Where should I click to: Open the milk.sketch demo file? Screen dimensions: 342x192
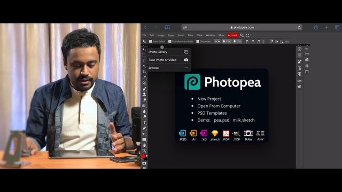pos(244,120)
